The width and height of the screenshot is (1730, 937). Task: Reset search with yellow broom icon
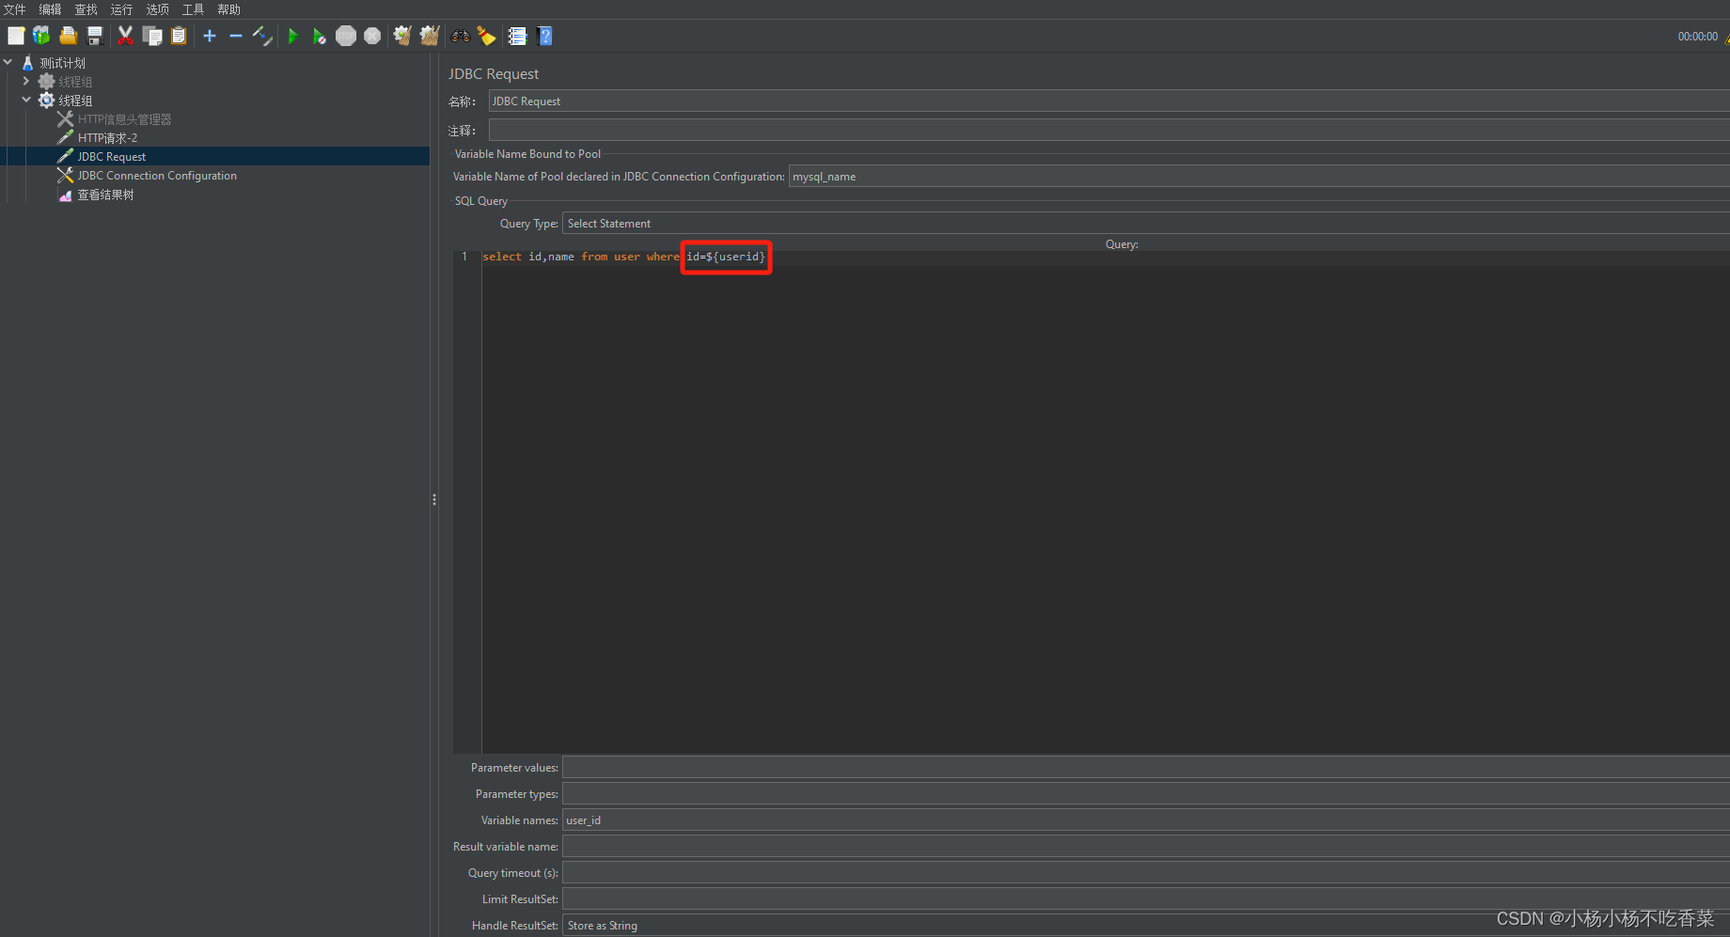click(x=486, y=36)
